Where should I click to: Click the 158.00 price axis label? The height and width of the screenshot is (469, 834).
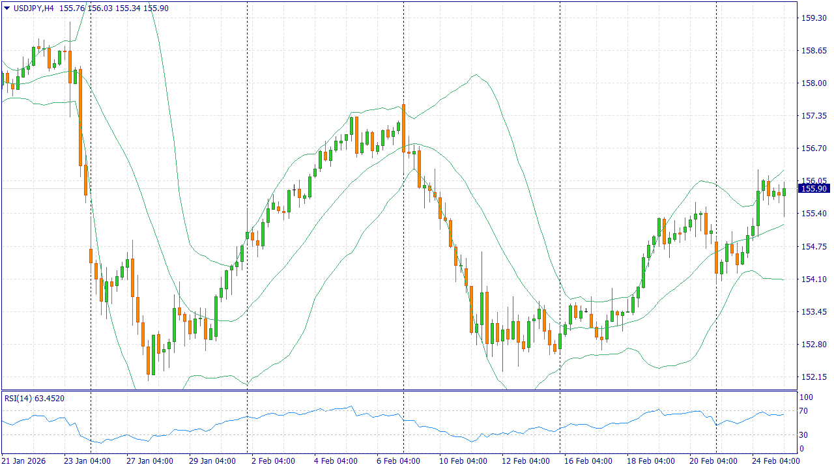[812, 83]
